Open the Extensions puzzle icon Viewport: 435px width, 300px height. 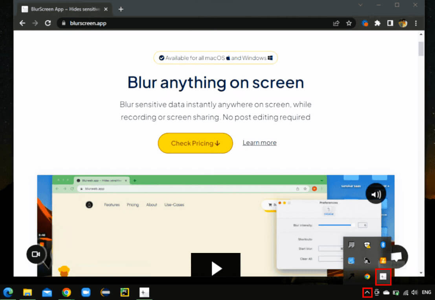[x=377, y=23]
